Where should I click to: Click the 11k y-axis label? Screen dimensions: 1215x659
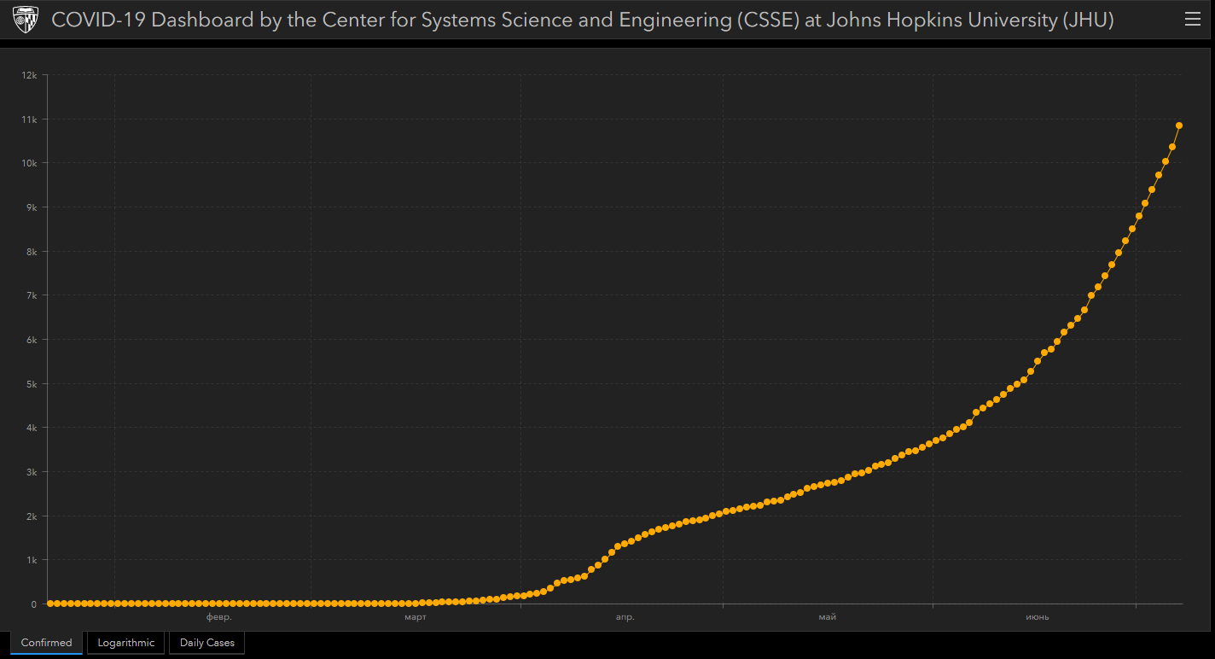[29, 120]
